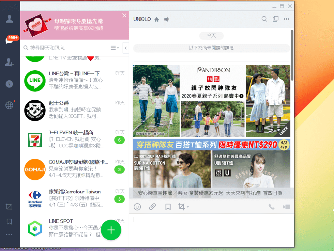This screenshot has width=334, height=251.
Task: Open the 起士公爵 chat
Action: [74, 110]
